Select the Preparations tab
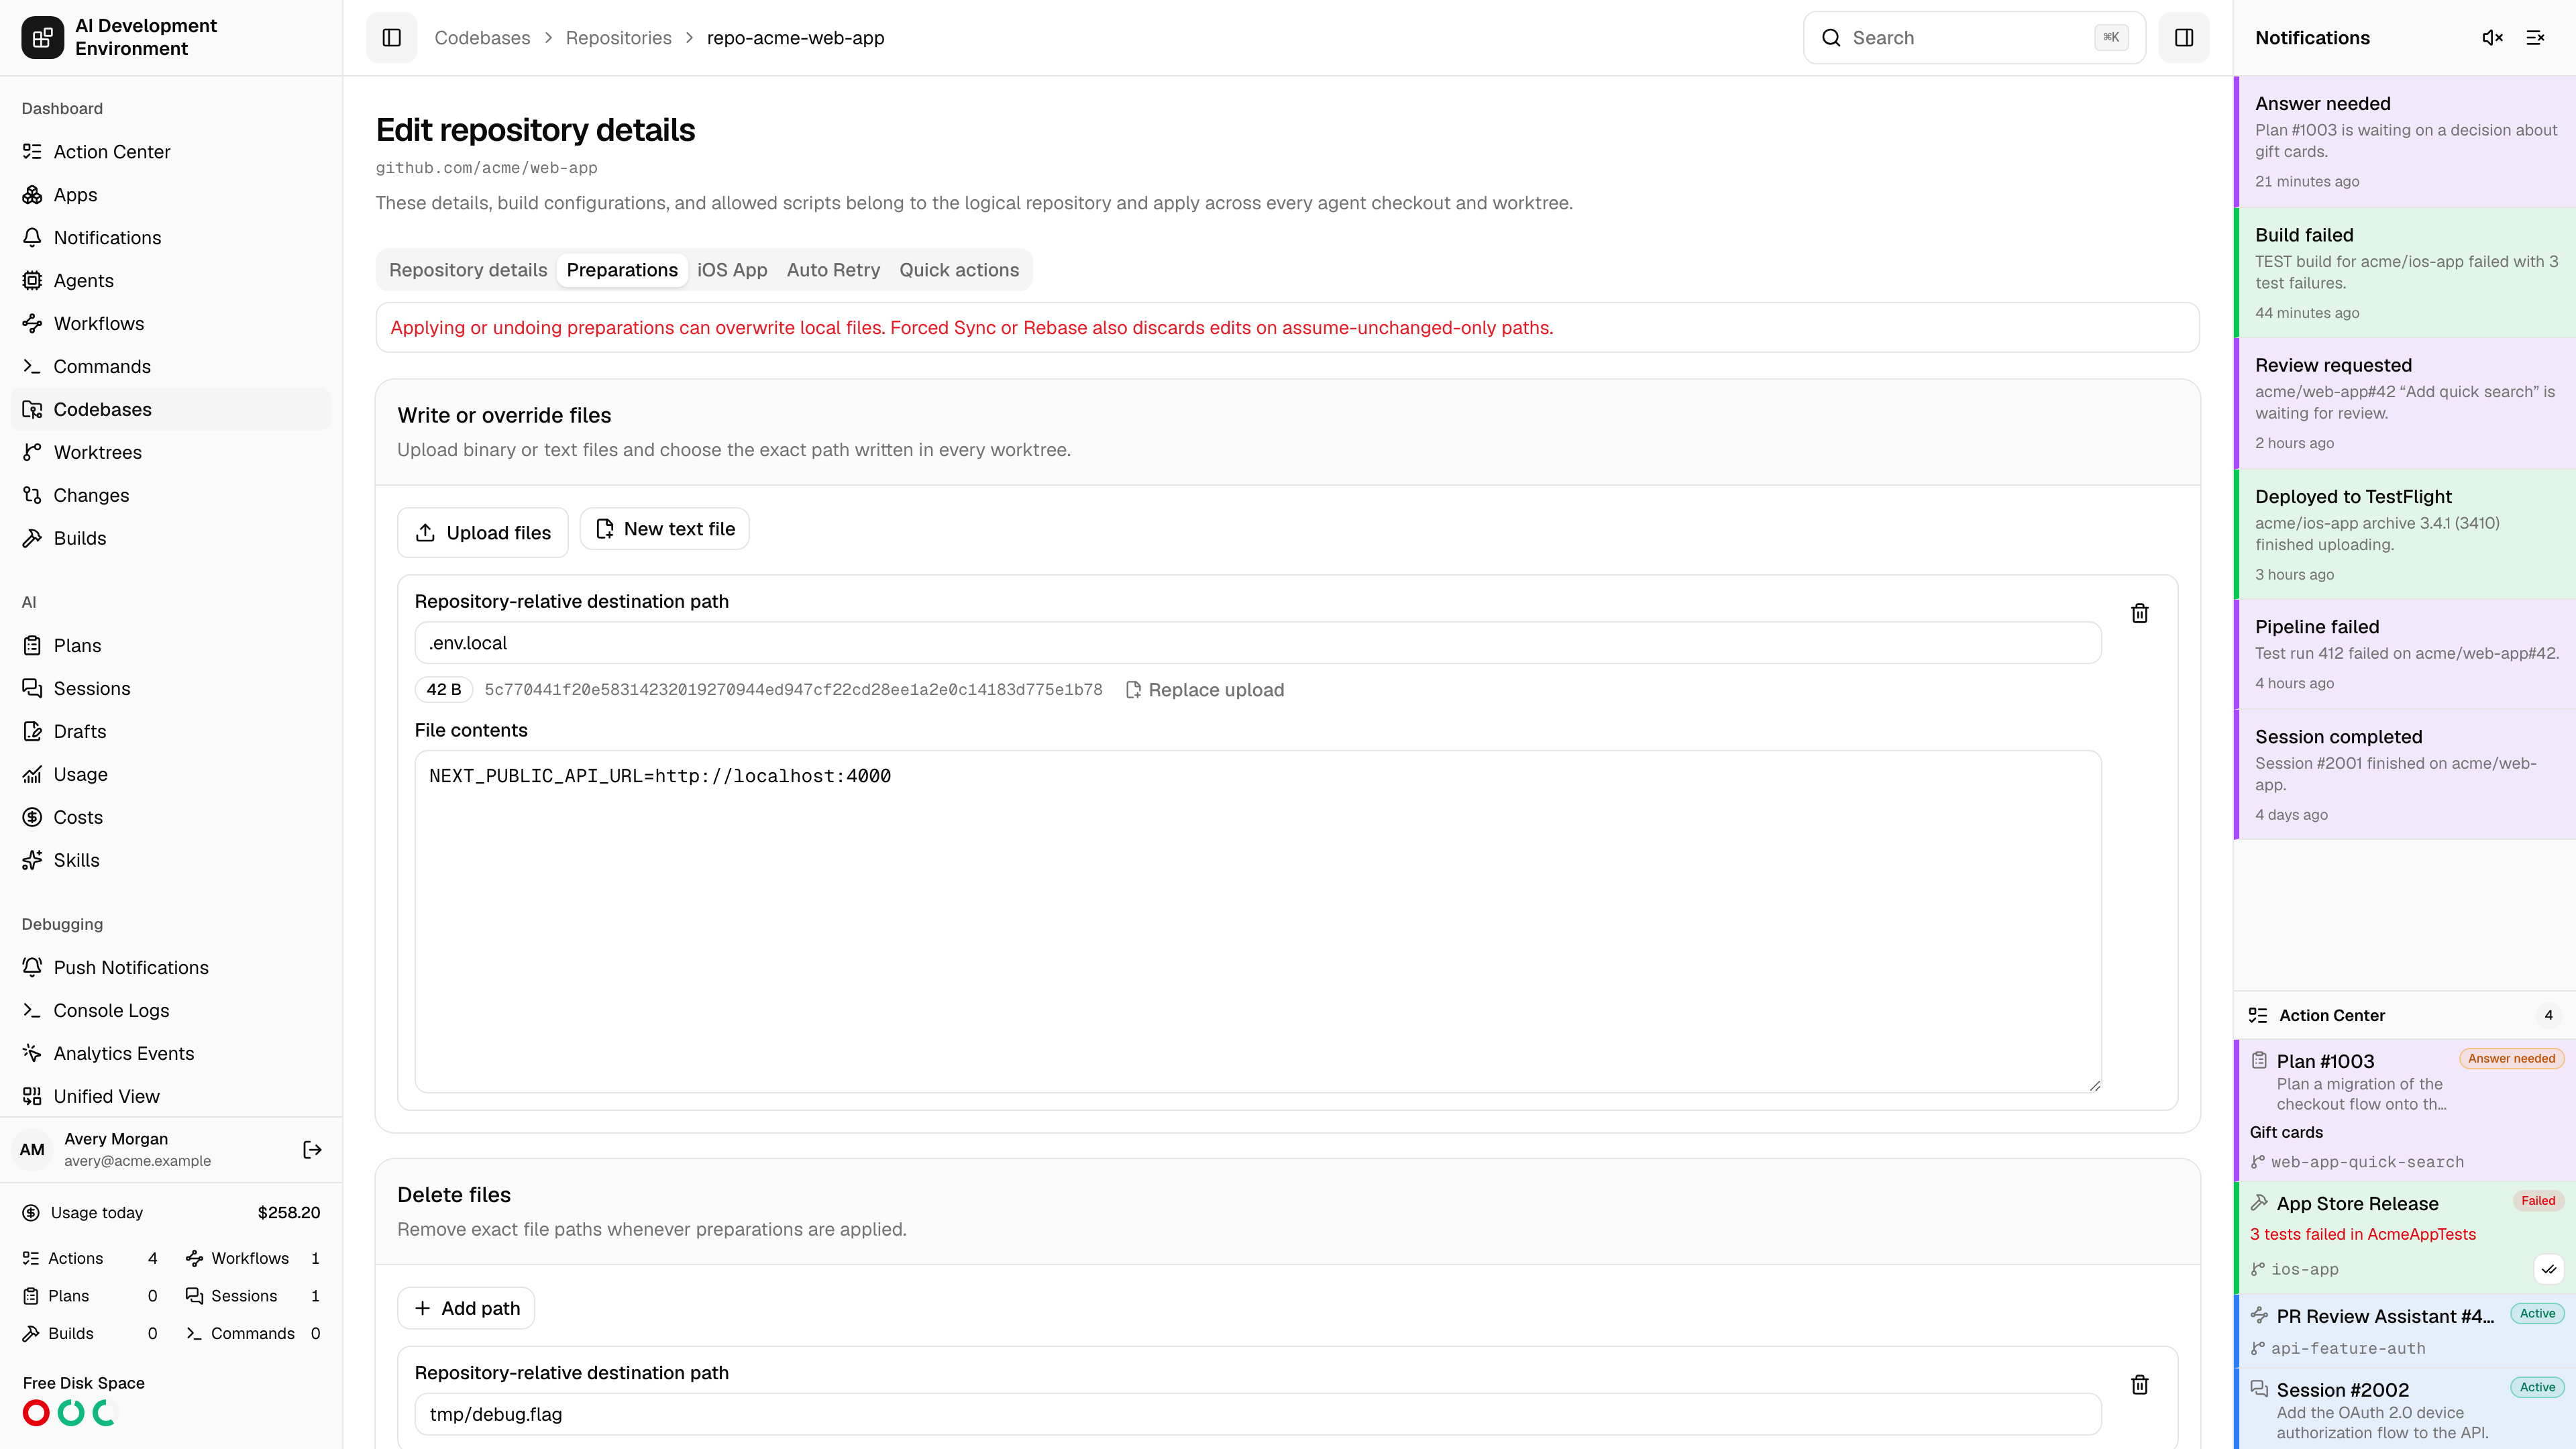This screenshot has height=1449, width=2576. click(622, 270)
